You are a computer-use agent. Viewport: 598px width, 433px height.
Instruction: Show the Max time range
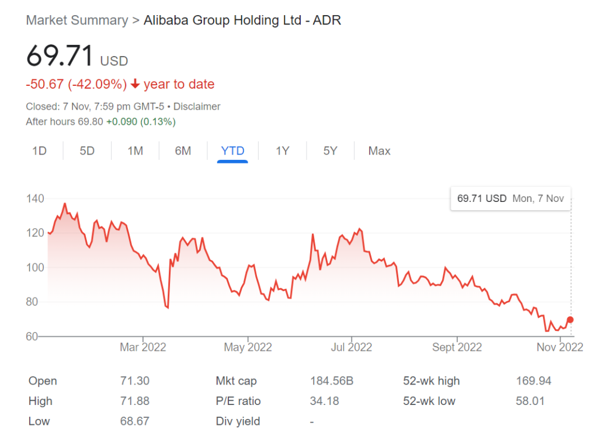click(x=379, y=151)
